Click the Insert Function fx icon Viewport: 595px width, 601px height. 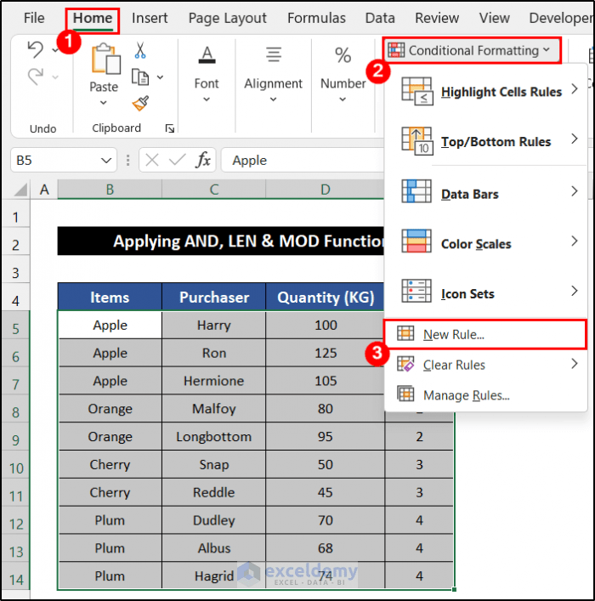203,160
